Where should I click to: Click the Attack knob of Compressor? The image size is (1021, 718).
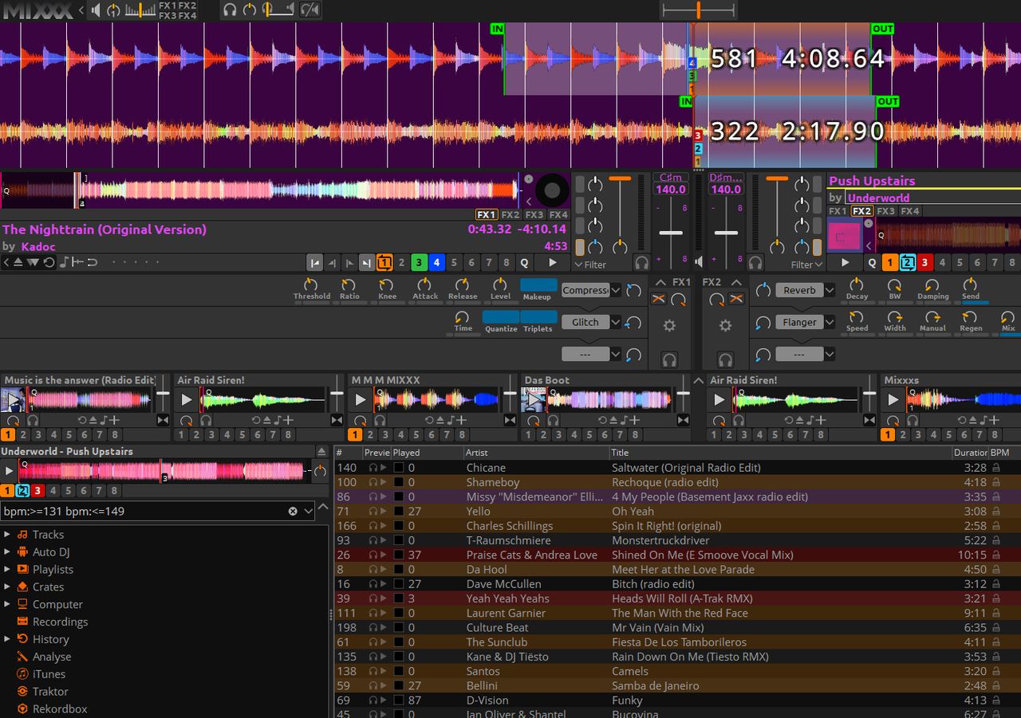click(424, 284)
